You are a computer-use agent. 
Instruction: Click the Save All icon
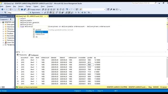pos(25,9)
